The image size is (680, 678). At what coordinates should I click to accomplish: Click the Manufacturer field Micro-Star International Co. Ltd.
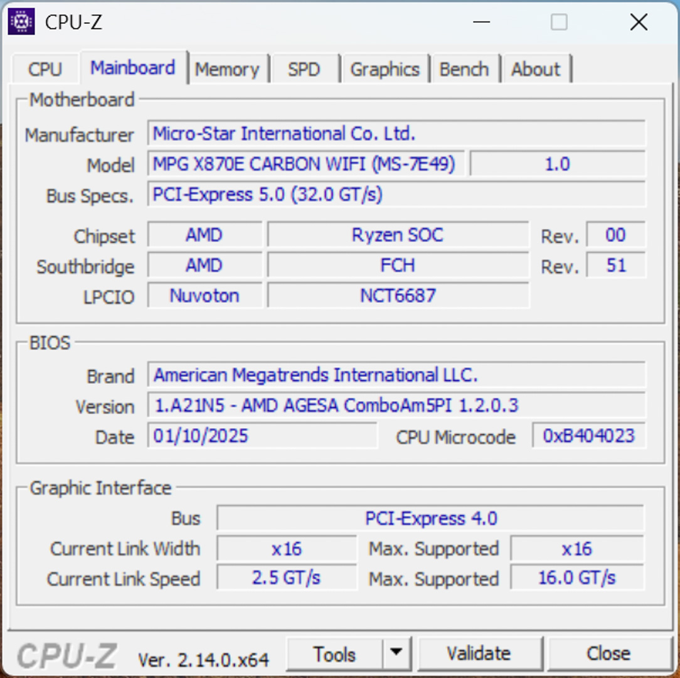396,133
